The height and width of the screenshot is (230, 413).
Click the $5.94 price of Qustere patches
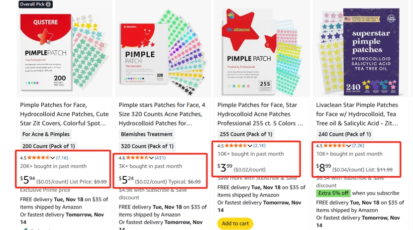pyautogui.click(x=28, y=180)
